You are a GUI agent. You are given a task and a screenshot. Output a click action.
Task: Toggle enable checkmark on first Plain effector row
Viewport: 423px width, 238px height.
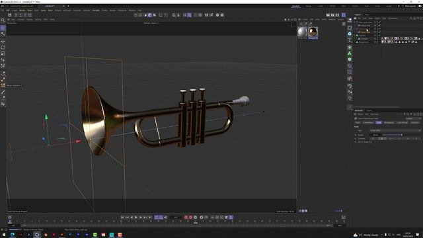click(x=379, y=22)
